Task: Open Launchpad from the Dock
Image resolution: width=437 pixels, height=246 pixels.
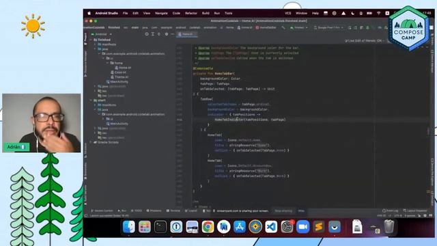Action: pos(145,227)
